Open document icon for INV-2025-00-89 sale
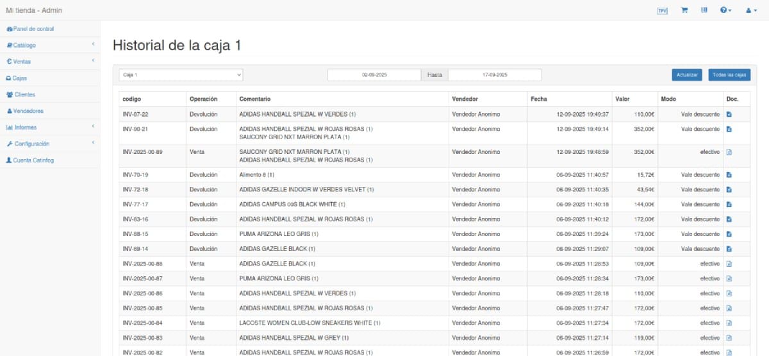769x356 pixels. pos(729,153)
